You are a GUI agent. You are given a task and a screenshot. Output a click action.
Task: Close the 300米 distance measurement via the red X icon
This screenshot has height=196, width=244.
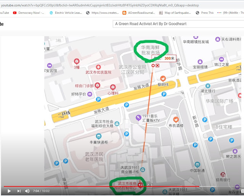pos(157,65)
